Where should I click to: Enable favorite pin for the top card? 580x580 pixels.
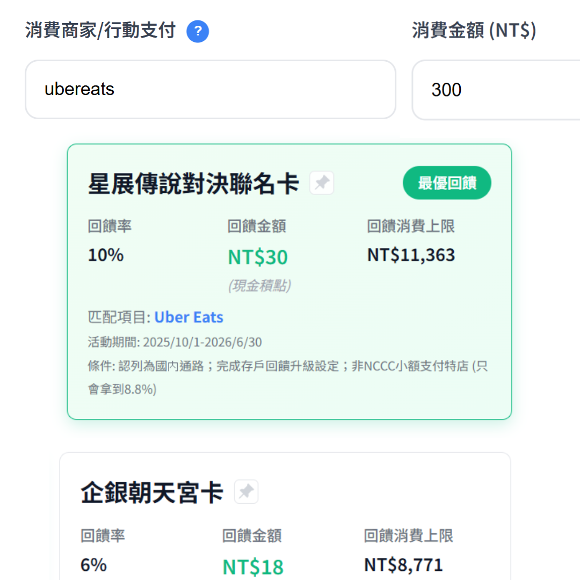321,183
